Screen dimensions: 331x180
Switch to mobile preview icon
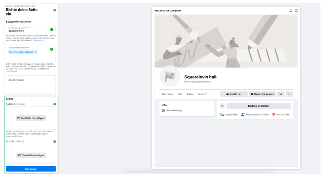[297, 11]
